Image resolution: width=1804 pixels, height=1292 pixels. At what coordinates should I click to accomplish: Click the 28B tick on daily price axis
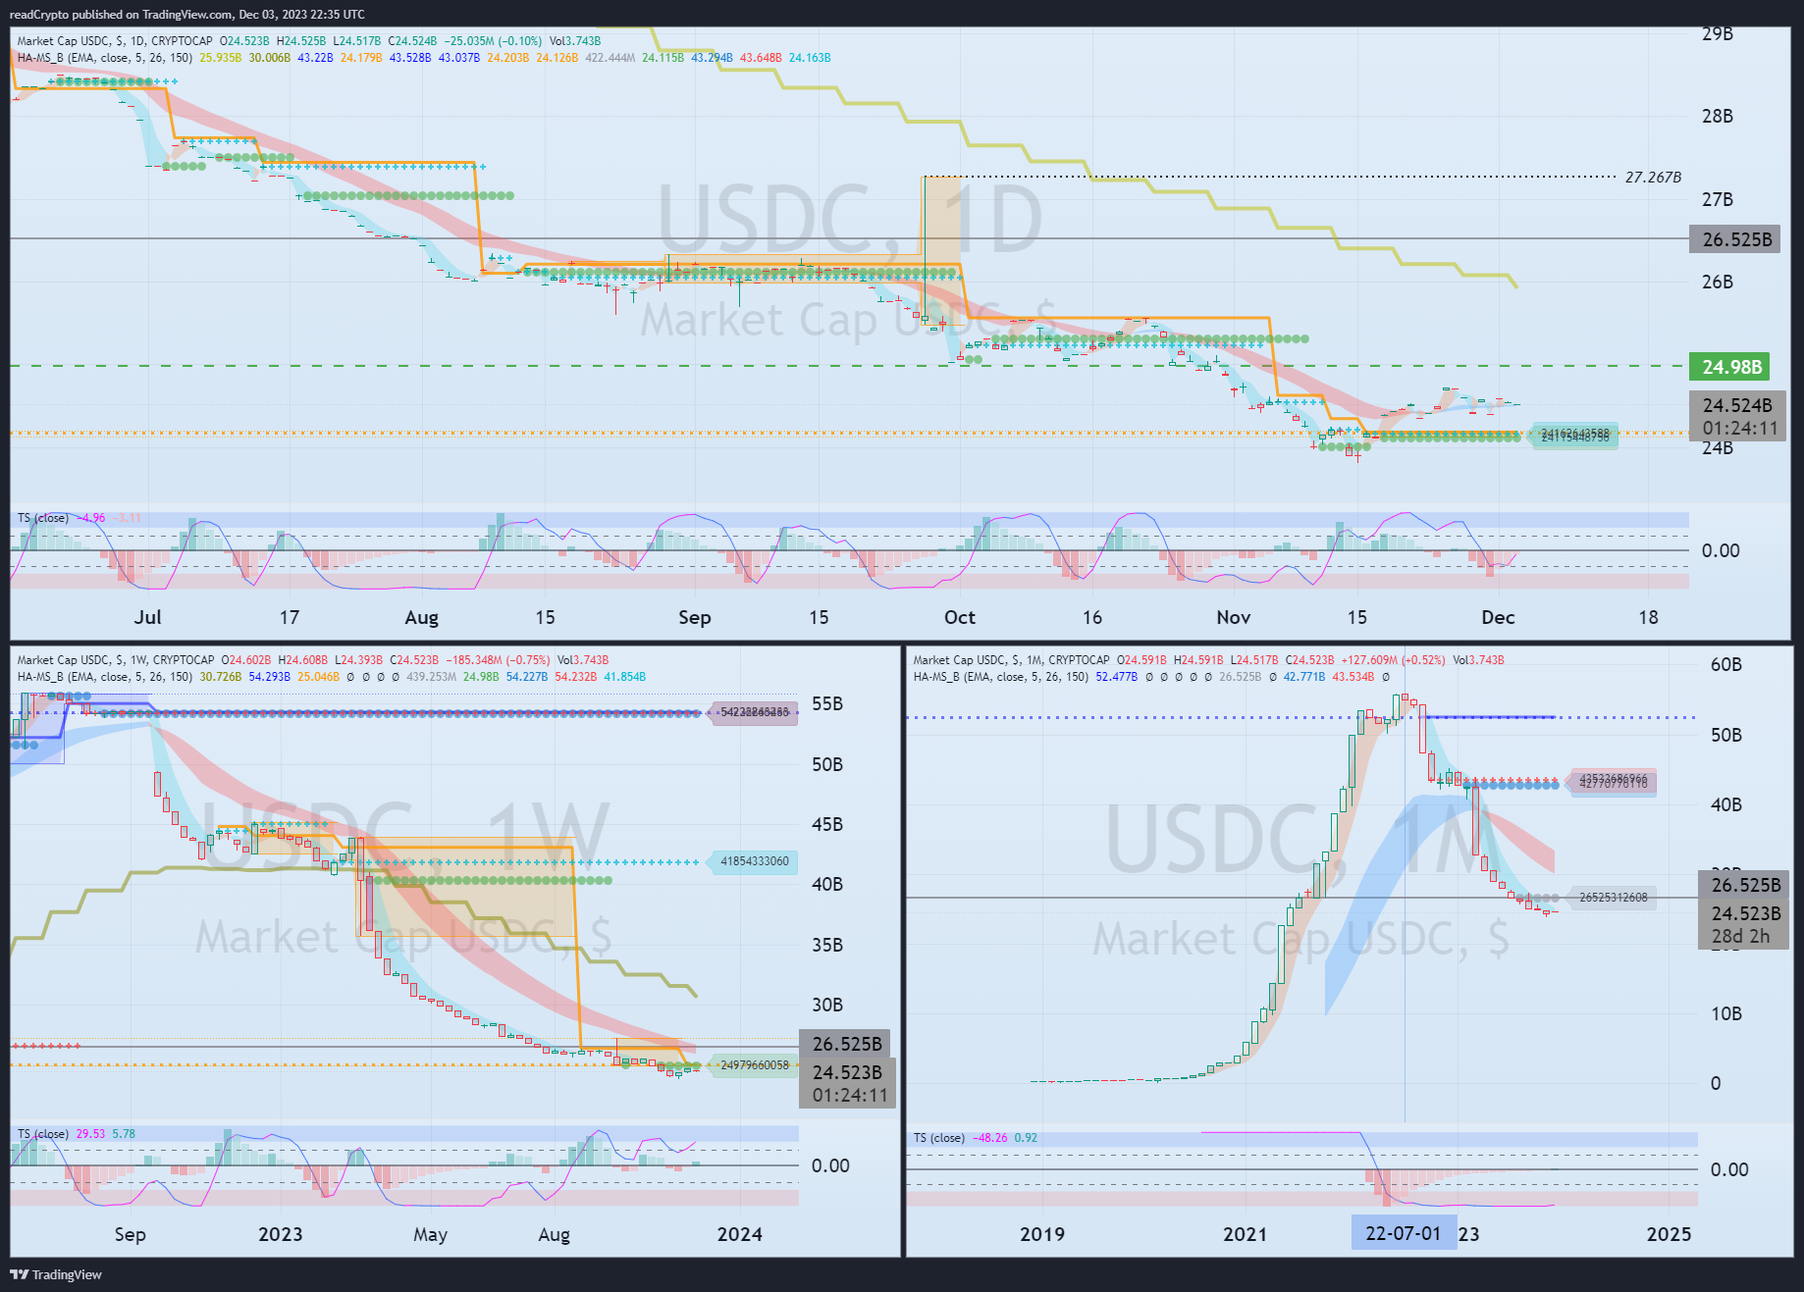[x=1718, y=117]
